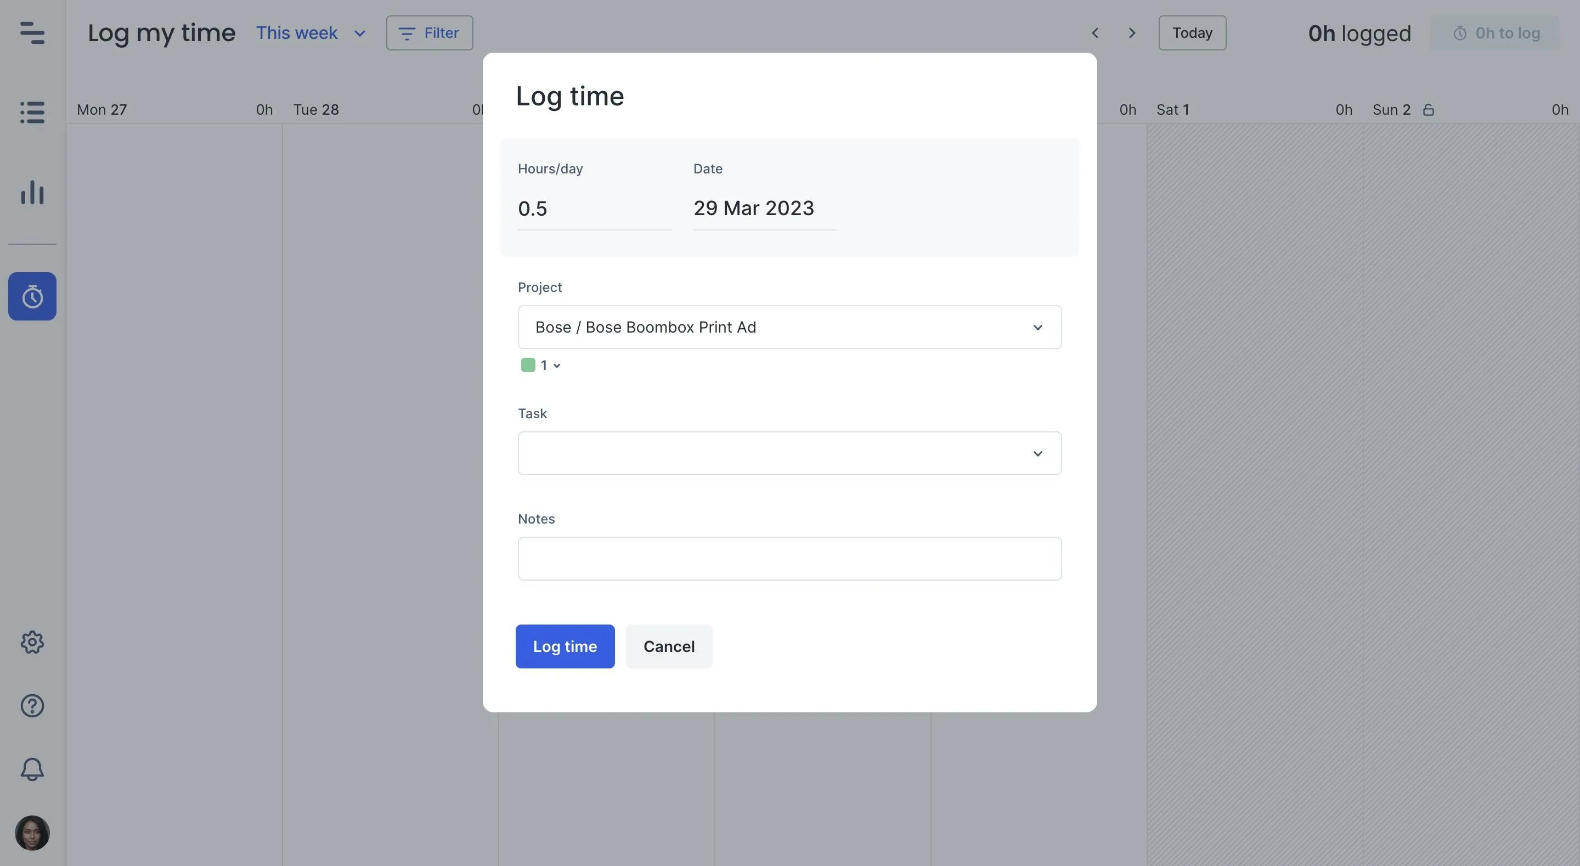Click the 0h to log button
Image resolution: width=1580 pixels, height=866 pixels.
pos(1496,33)
